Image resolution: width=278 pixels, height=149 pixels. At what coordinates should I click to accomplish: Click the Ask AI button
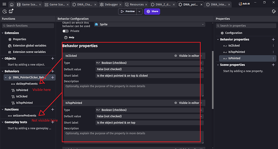pyautogui.click(x=244, y=4)
